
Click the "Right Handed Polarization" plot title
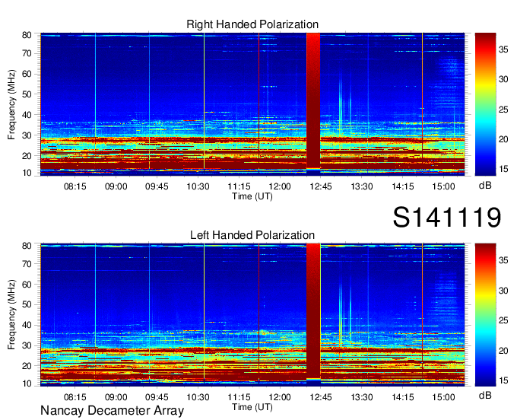pos(252,24)
